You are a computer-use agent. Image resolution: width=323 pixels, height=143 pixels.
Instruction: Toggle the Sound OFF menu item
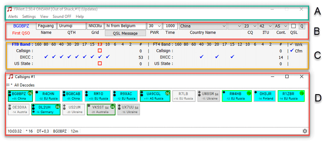pyautogui.click(x=62, y=16)
